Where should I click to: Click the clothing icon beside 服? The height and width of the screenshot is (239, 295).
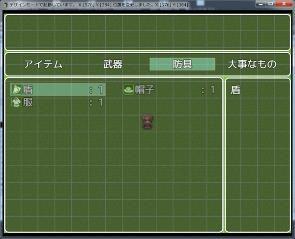(x=17, y=102)
